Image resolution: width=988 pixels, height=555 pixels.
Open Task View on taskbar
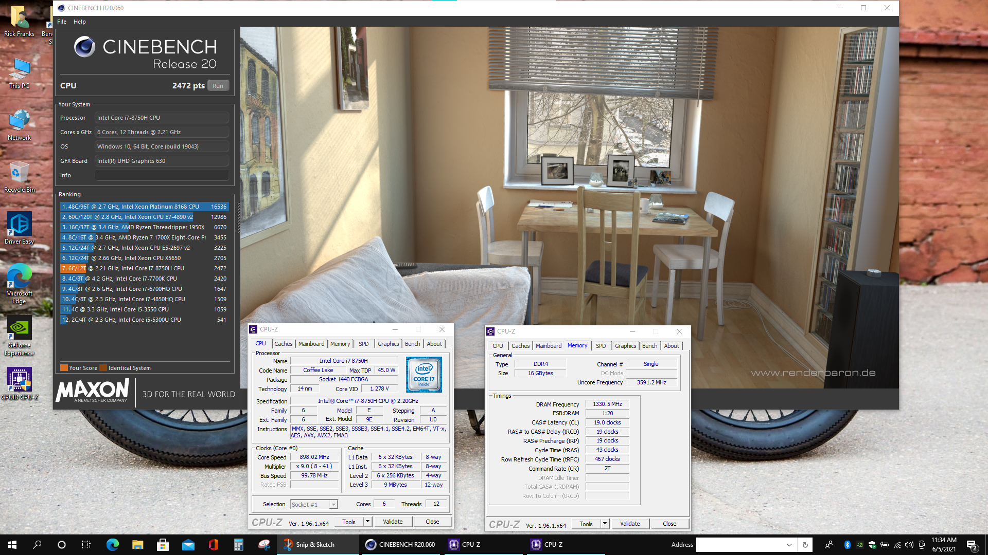(x=86, y=545)
